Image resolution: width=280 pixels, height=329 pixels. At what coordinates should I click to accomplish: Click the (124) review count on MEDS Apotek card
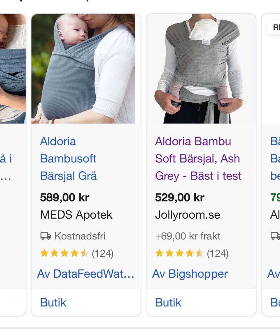[103, 253]
